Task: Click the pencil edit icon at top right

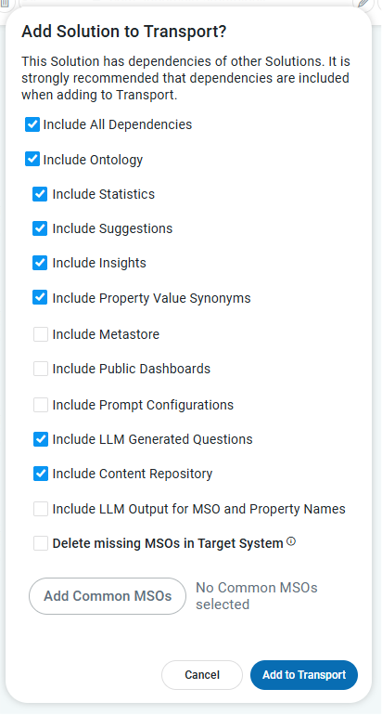Action: tap(364, 4)
